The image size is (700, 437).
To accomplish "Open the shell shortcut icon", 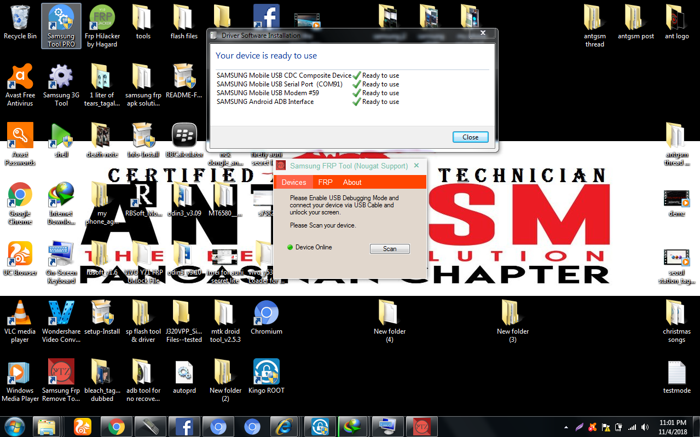I will coord(61,141).
